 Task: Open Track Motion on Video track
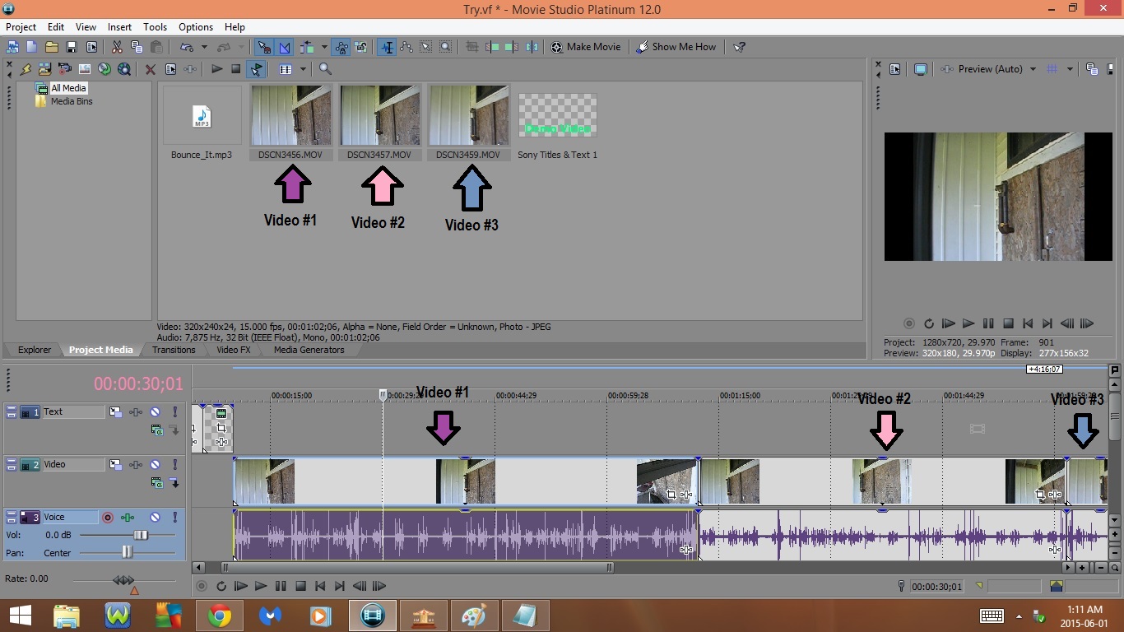point(115,464)
